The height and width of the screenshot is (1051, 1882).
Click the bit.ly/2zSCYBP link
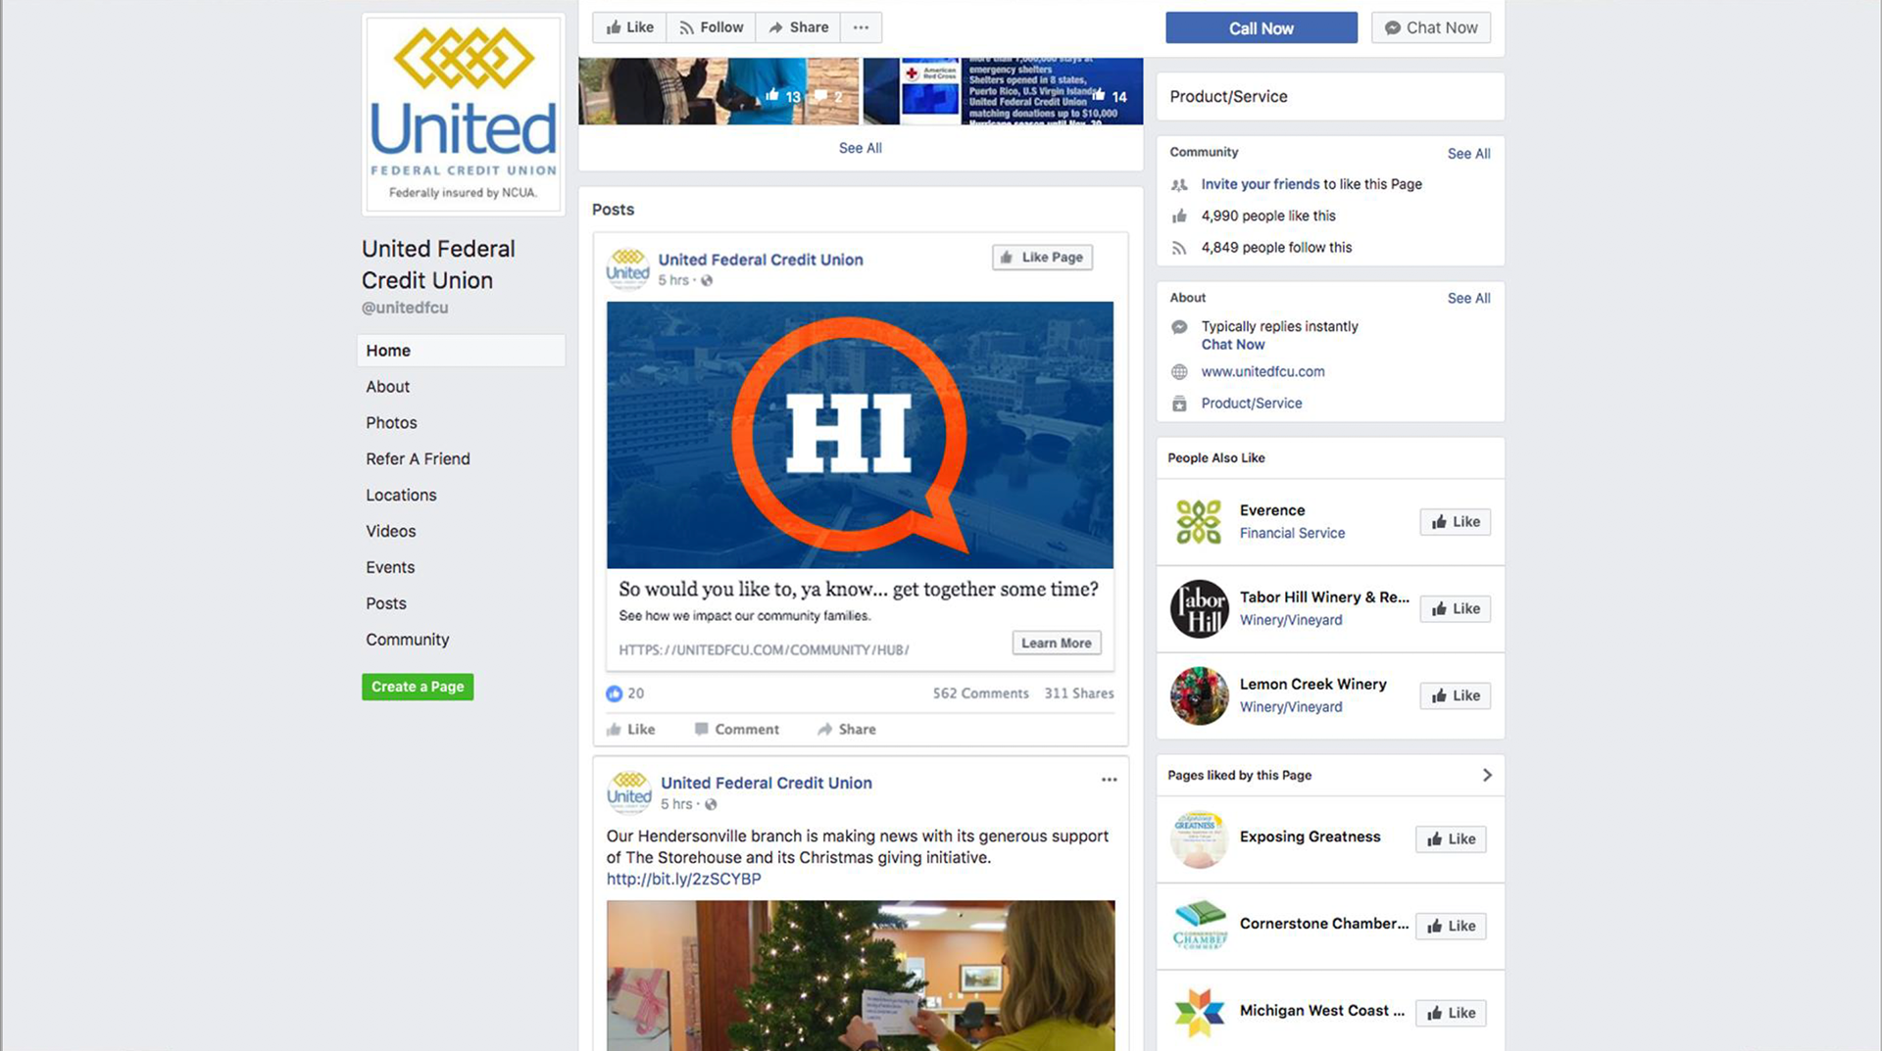(683, 879)
